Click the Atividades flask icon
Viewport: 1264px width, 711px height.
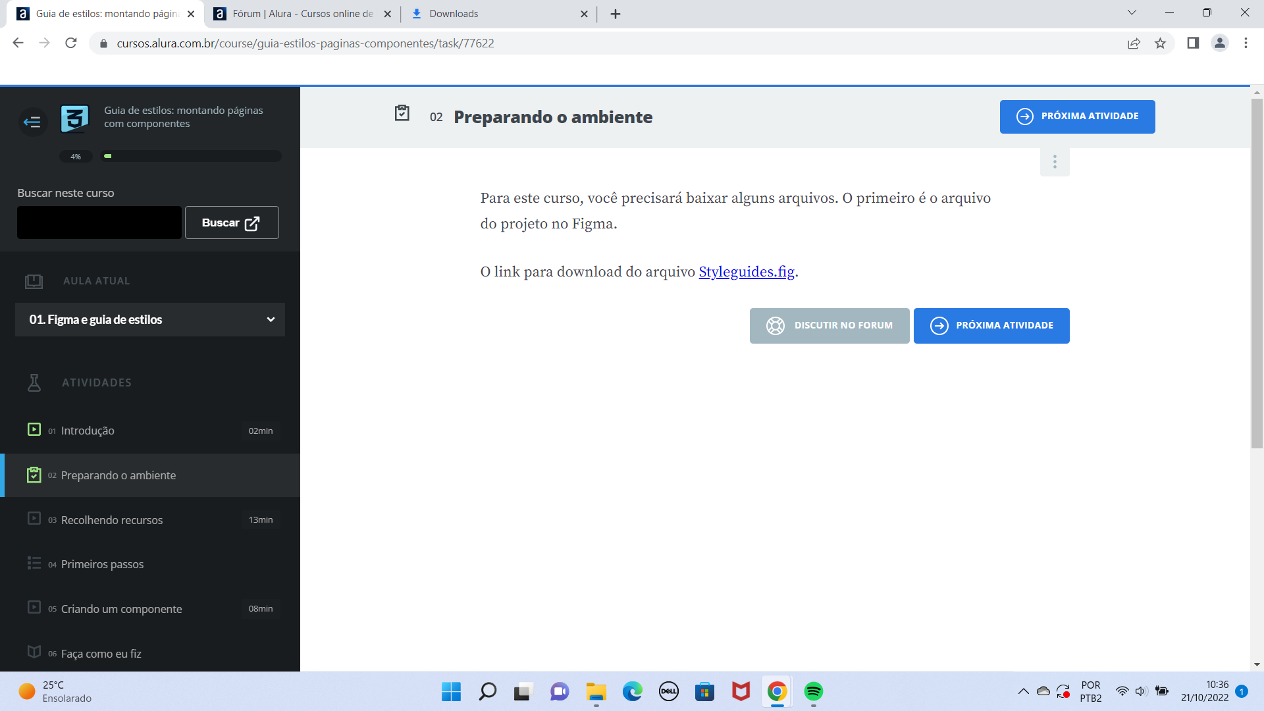click(34, 382)
